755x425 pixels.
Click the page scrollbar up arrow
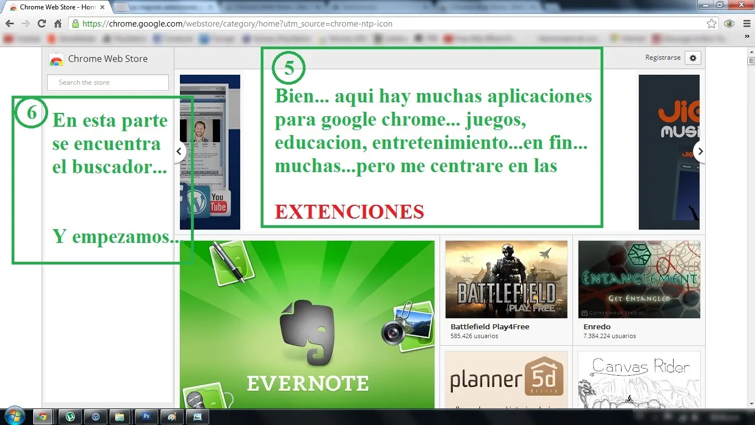click(x=751, y=51)
